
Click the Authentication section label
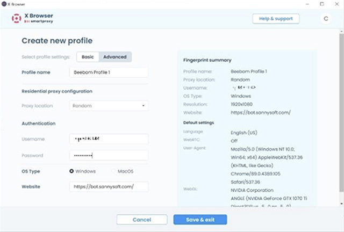[x=38, y=124]
